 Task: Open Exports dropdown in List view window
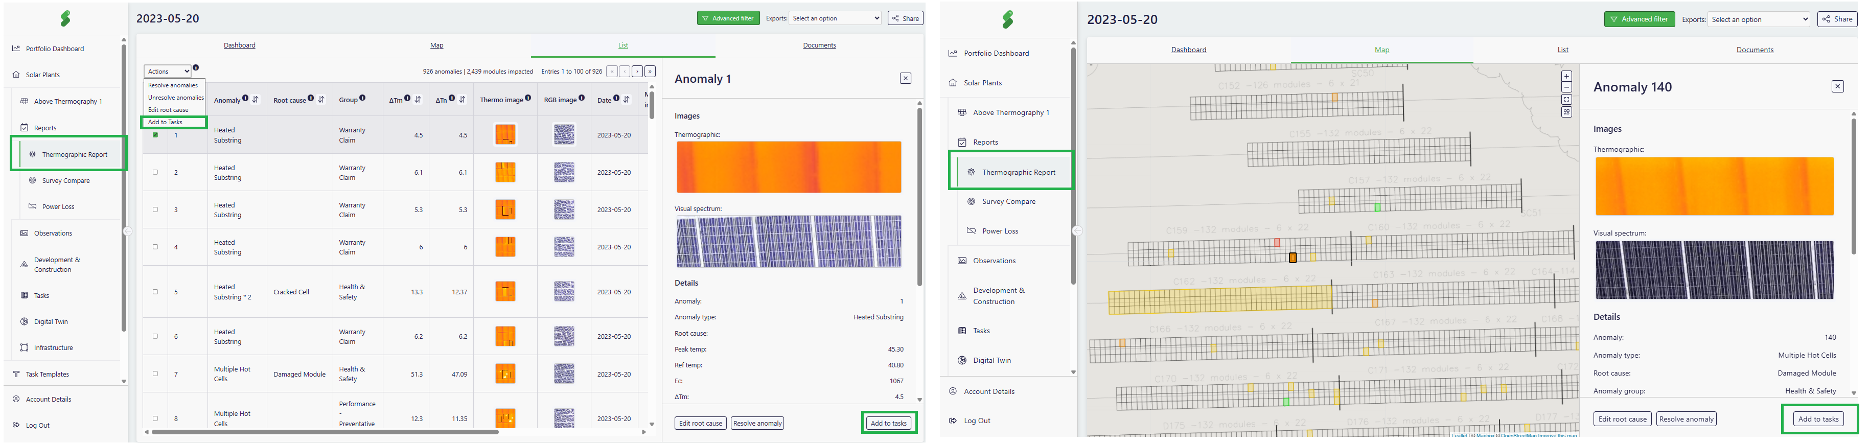click(836, 18)
